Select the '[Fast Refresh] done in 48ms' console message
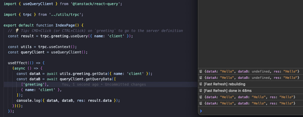The height and width of the screenshot is (117, 303). [x=228, y=90]
